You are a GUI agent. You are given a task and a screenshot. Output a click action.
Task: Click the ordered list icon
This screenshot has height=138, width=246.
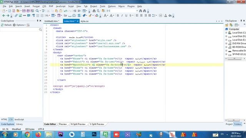[x=42, y=15]
